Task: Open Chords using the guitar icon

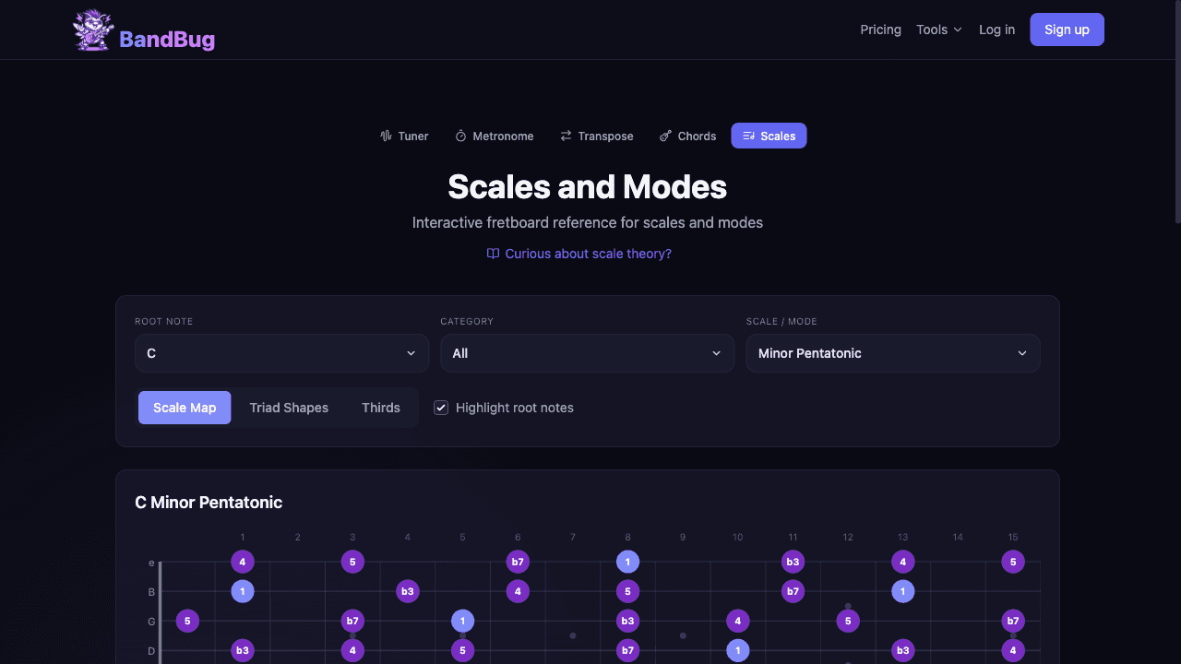Action: (663, 136)
